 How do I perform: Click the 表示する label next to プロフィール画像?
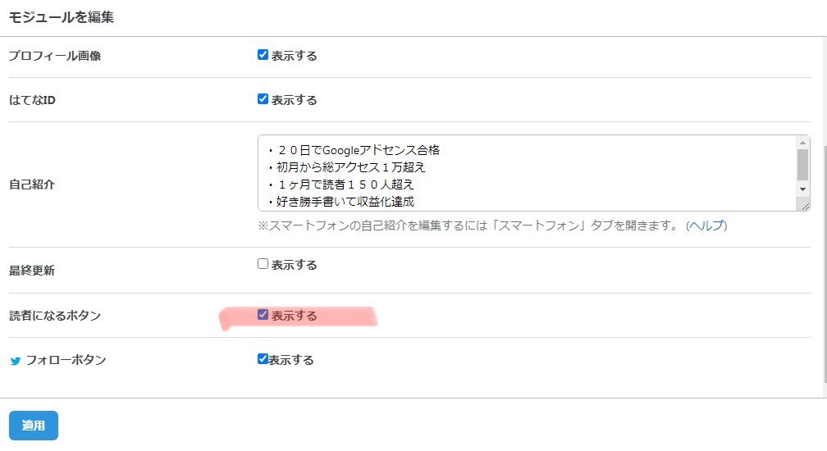click(294, 56)
